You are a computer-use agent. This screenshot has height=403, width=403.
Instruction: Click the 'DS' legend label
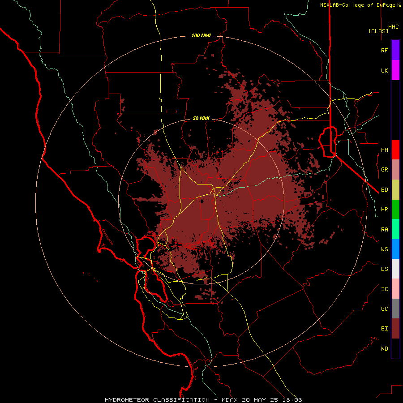384,269
